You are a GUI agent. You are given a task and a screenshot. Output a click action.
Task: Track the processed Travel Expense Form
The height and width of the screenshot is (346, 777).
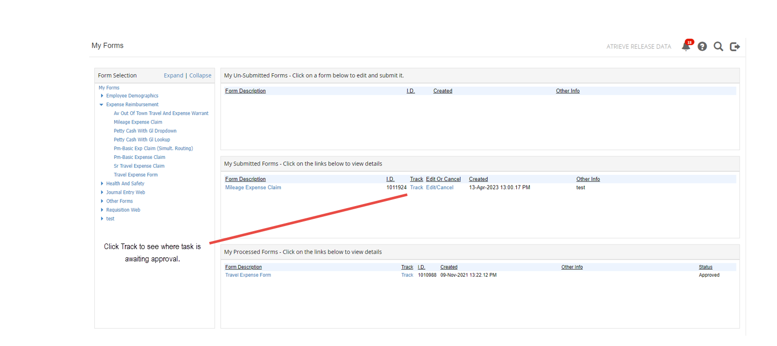pos(407,275)
